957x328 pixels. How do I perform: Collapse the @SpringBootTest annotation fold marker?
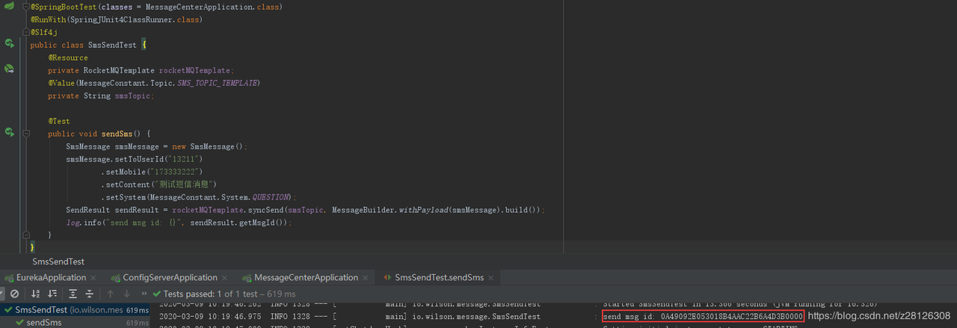[x=27, y=7]
